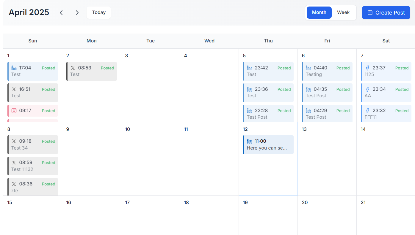Click the Create Post button
Screen dimensions: 415x235
click(386, 13)
